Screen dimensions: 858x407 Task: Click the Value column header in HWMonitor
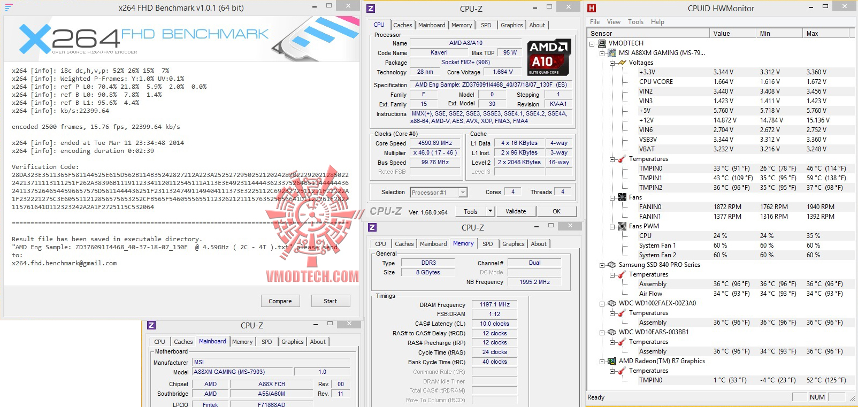click(733, 33)
